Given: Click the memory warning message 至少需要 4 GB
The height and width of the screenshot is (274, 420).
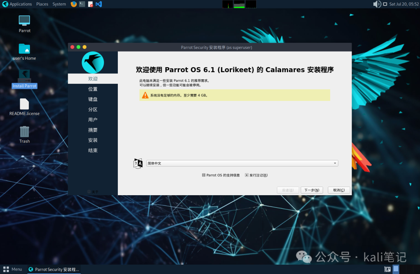Looking at the screenshot, I should [234, 95].
